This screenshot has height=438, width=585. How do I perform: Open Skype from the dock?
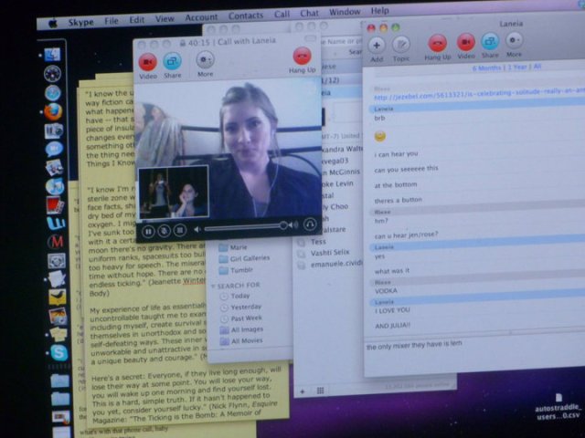point(58,352)
